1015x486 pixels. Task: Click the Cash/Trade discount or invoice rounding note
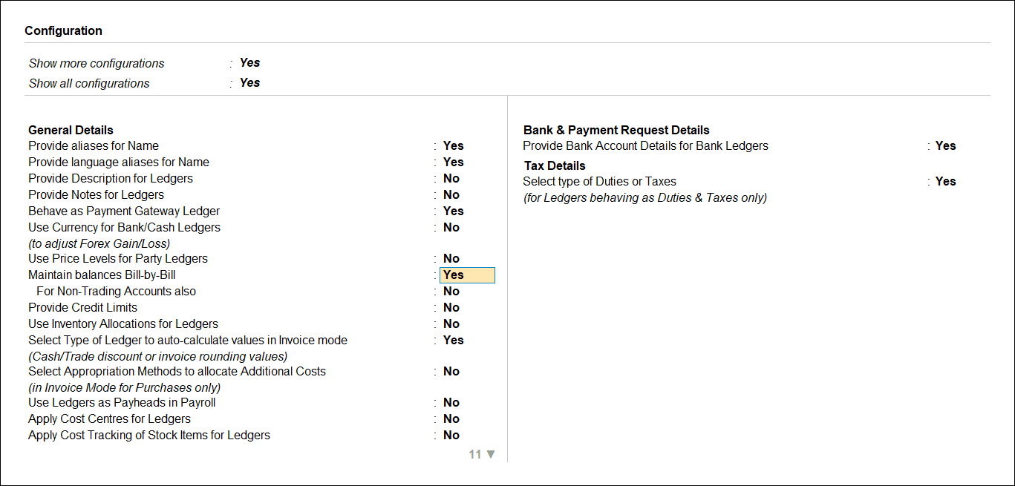tap(158, 356)
